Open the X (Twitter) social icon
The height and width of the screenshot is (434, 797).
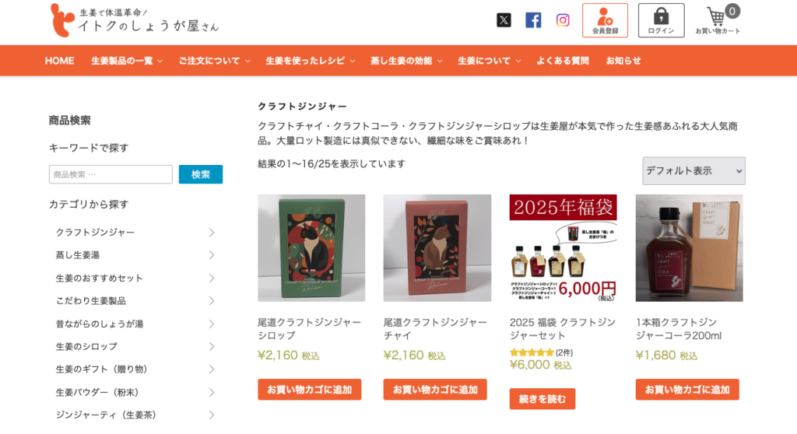[x=504, y=20]
